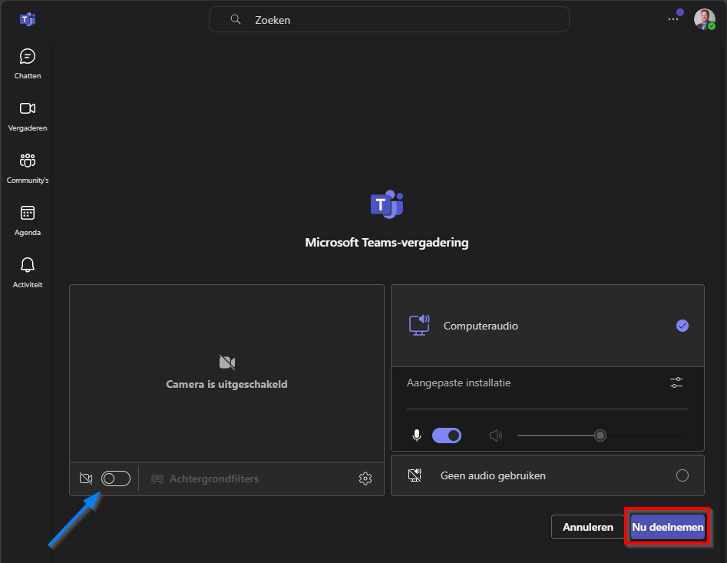727x563 pixels.
Task: Open Aangepaste installatie settings sliders icon
Action: [x=676, y=383]
